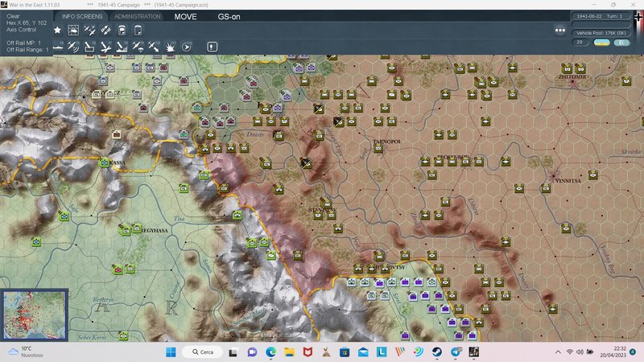
Task: Select the explosion attack mode icon
Action: 170,47
